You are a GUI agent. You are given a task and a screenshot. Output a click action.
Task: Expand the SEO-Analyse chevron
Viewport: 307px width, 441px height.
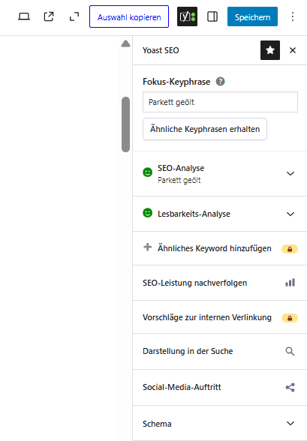[290, 173]
